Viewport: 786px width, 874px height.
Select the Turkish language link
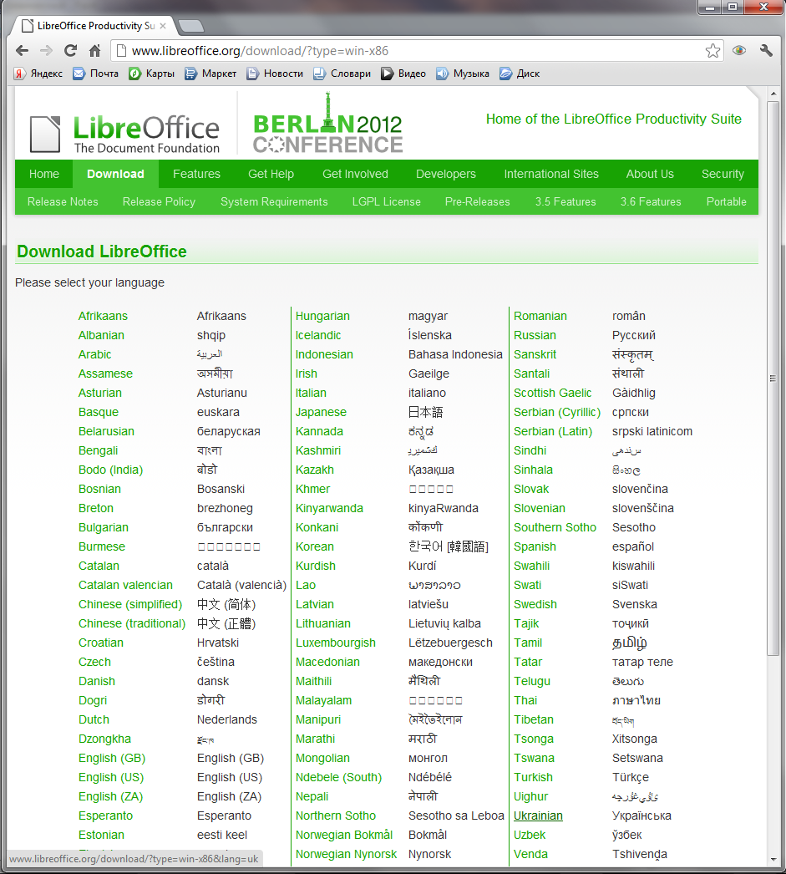point(533,777)
